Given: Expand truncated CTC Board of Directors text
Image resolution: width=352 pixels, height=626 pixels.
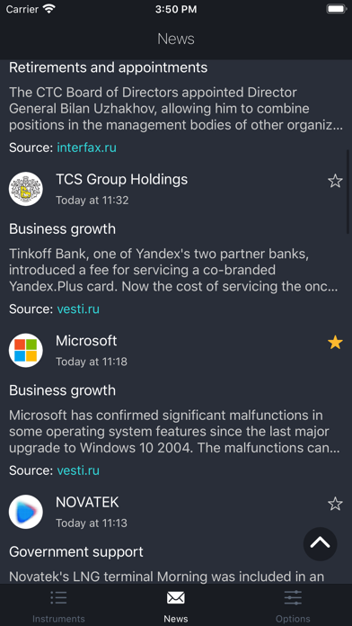Looking at the screenshot, I should coord(176,109).
